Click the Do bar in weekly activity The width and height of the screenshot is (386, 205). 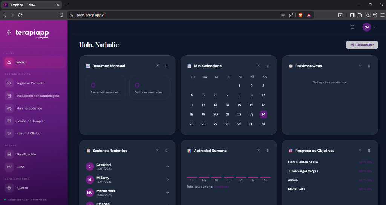coord(265,177)
